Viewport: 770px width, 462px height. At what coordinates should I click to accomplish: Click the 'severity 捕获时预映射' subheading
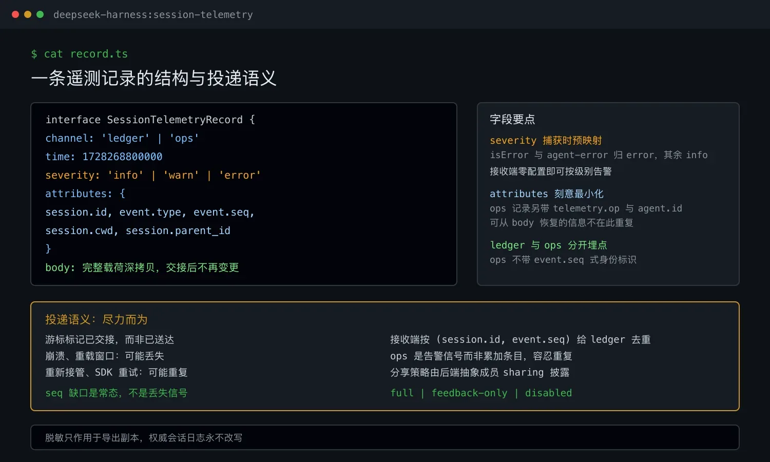coord(546,141)
